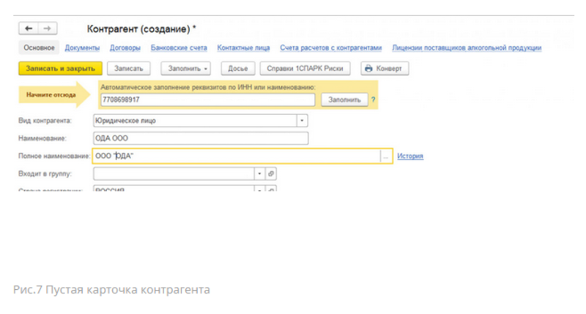Click the ellipsis button in Полное наименование
This screenshot has width=586, height=314.
[x=385, y=156]
